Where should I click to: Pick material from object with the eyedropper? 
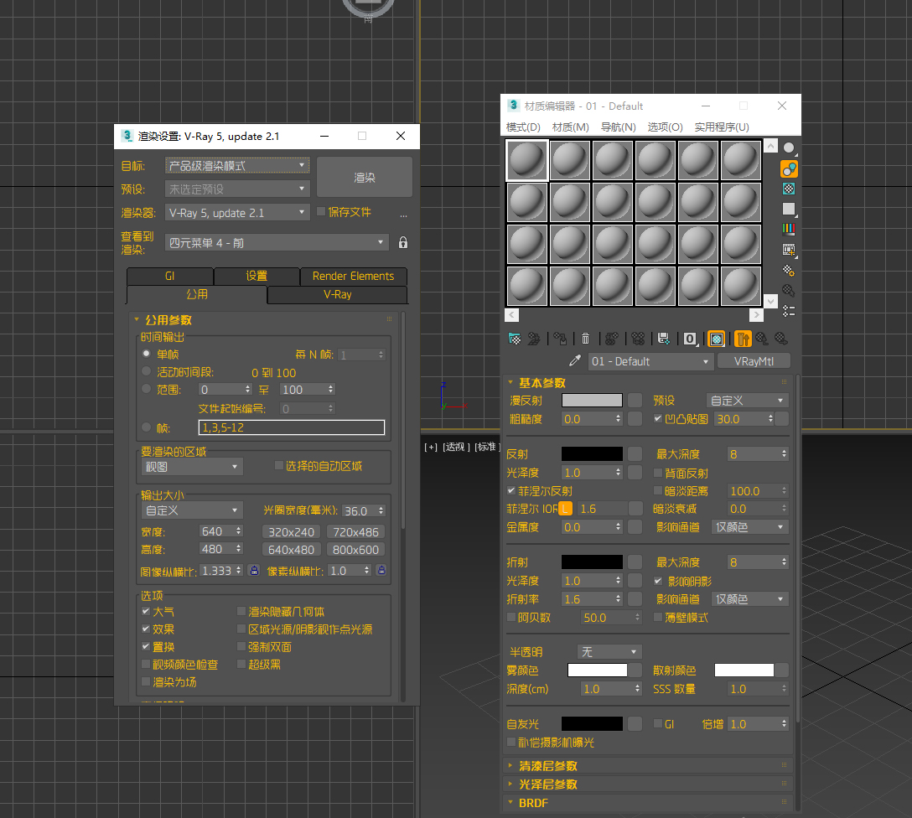[x=575, y=361]
